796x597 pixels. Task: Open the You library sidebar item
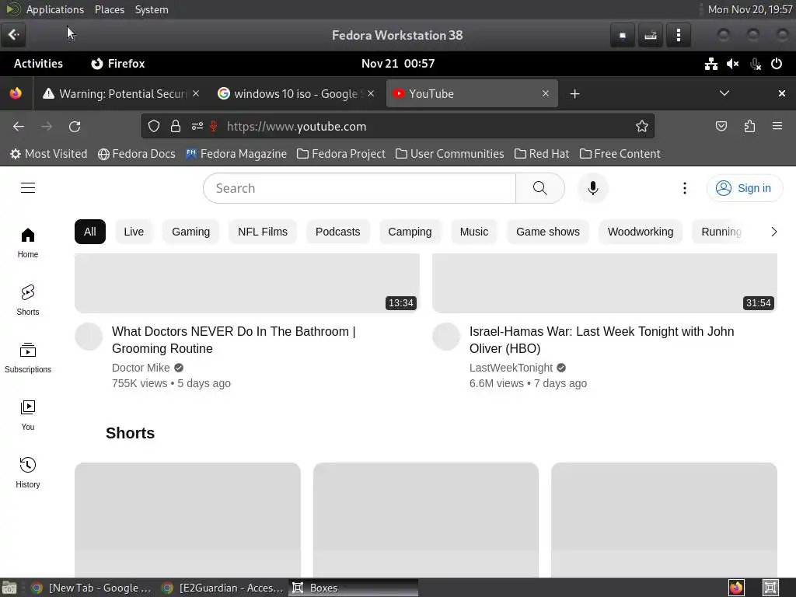coord(28,415)
